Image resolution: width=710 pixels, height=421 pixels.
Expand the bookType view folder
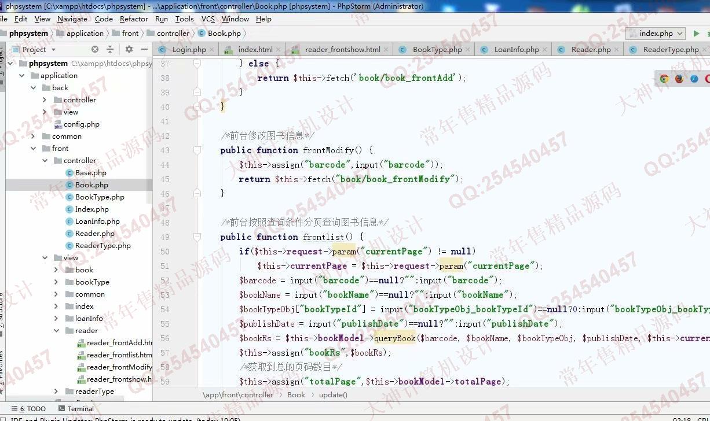click(56, 282)
